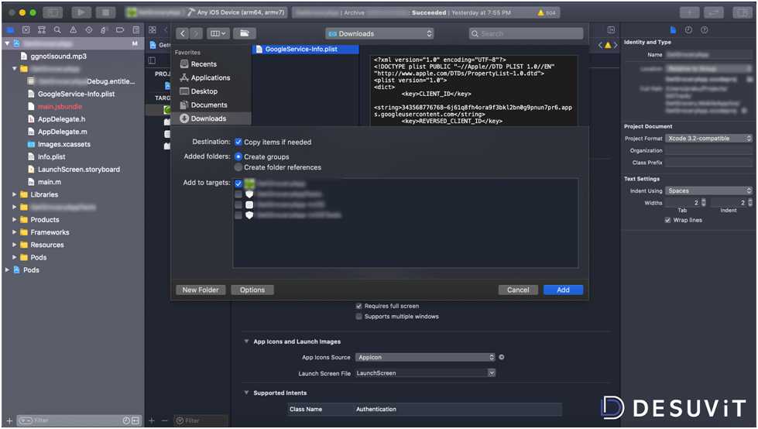Toggle the Wrap lines checkbox
Viewport: 758px width, 429px height.
tap(667, 220)
